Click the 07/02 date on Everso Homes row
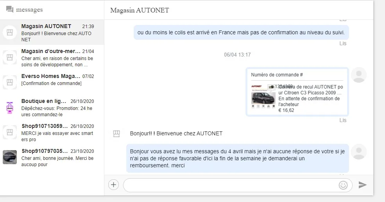Viewport: 385px width, 202px height. click(88, 76)
